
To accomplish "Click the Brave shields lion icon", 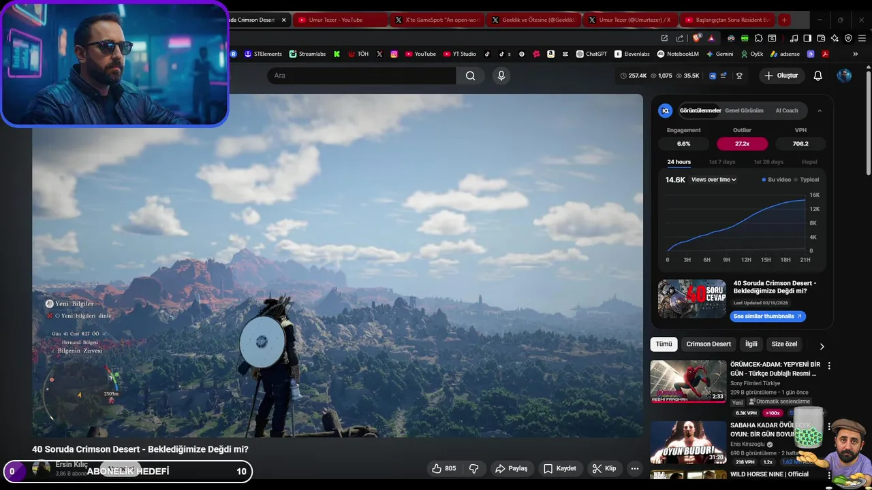I will point(697,38).
